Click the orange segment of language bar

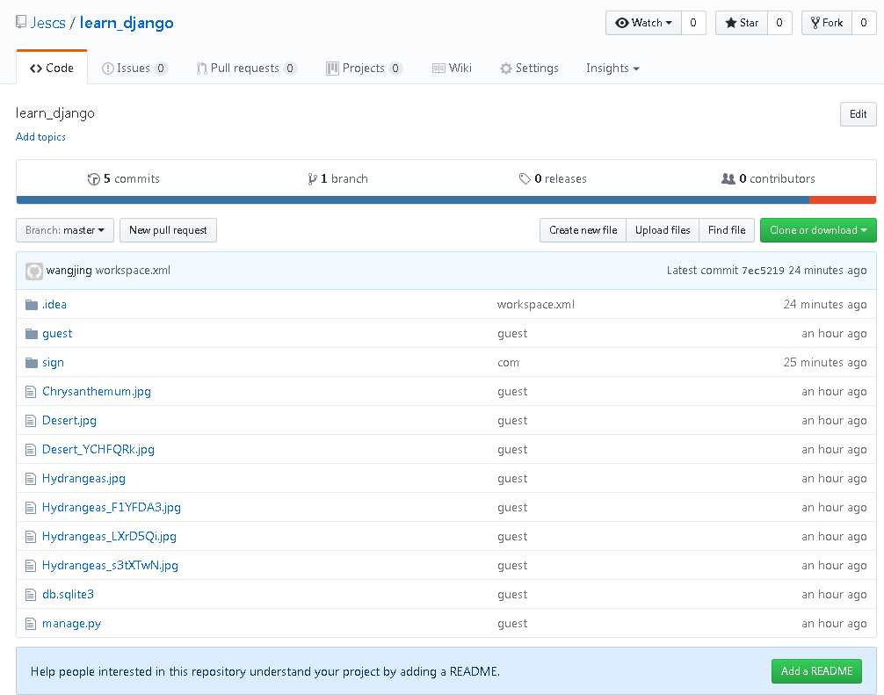843,200
